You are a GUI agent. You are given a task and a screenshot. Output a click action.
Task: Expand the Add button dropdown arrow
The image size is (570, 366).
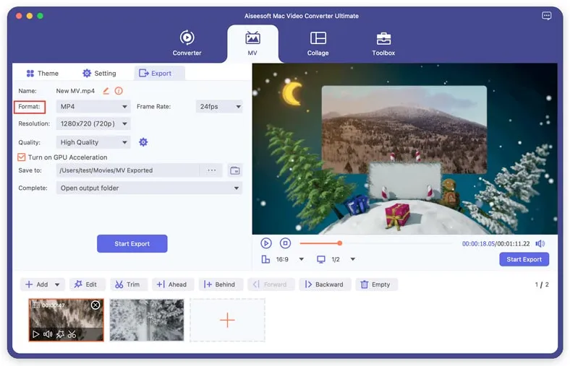click(57, 284)
